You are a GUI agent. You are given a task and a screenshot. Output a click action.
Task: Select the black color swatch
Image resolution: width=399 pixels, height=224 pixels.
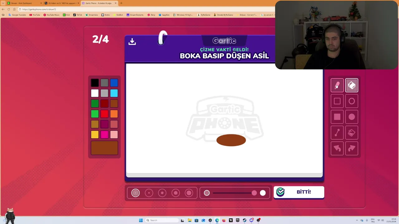pyautogui.click(x=95, y=83)
